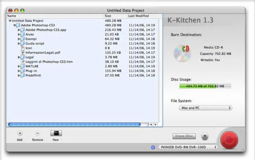Click the red Burn button
The image size is (255, 160).
pyautogui.click(x=229, y=140)
